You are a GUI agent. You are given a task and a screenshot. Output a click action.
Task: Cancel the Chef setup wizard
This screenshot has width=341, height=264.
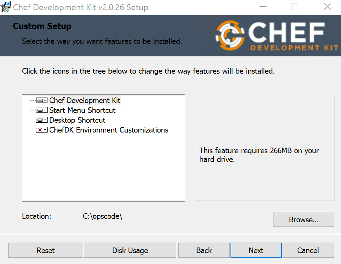point(308,250)
